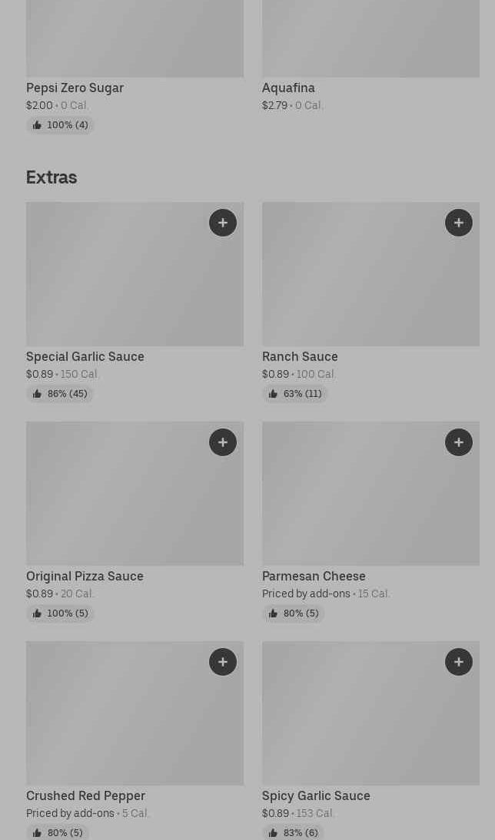Open Parmesan Cheese item title
The image size is (495, 840).
pos(314,576)
